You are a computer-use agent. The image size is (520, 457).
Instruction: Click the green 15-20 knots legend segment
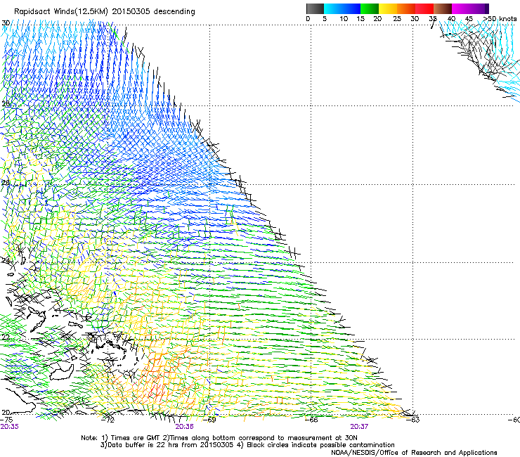[370, 8]
